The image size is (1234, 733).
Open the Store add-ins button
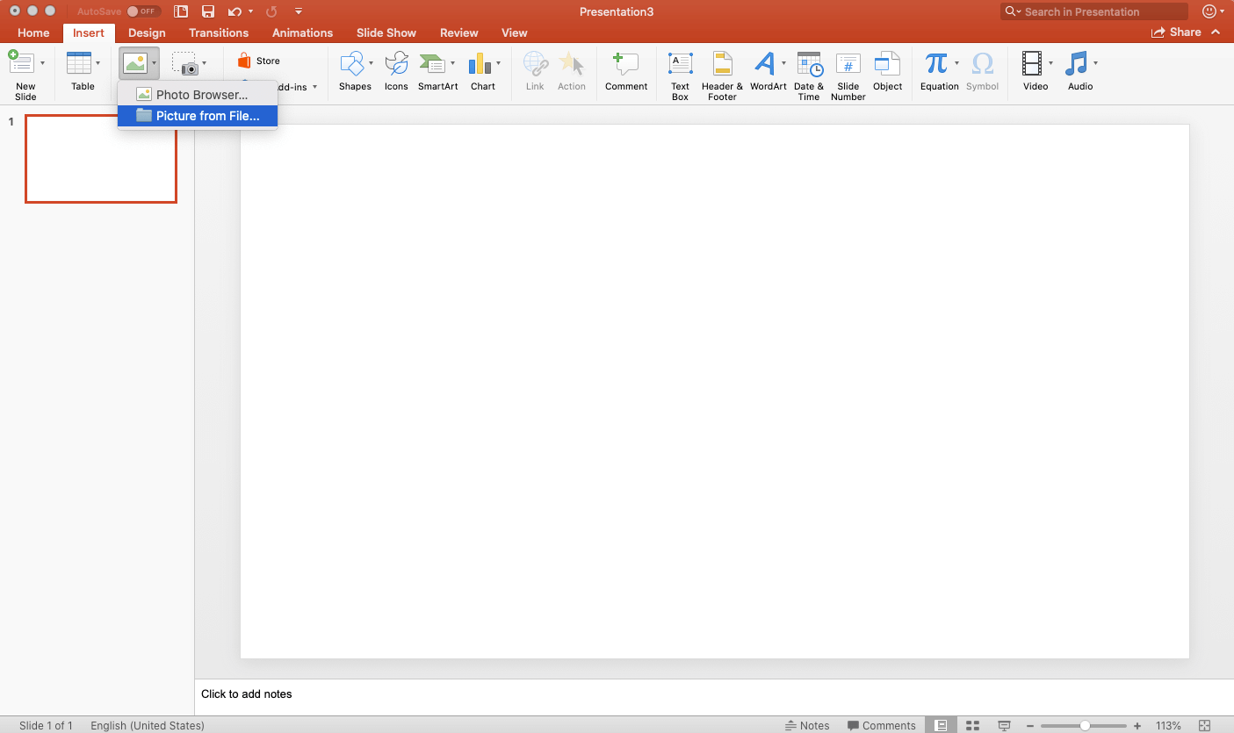pos(259,61)
